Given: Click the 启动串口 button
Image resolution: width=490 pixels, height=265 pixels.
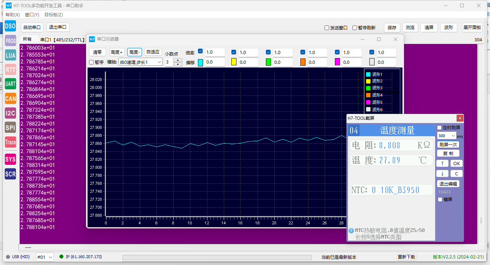Looking at the screenshot, I should point(32,27).
